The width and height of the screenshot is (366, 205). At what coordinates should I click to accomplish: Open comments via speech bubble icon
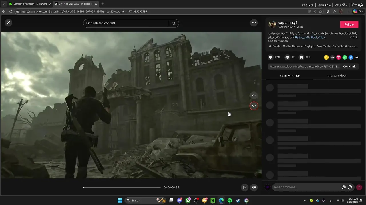coord(287,57)
